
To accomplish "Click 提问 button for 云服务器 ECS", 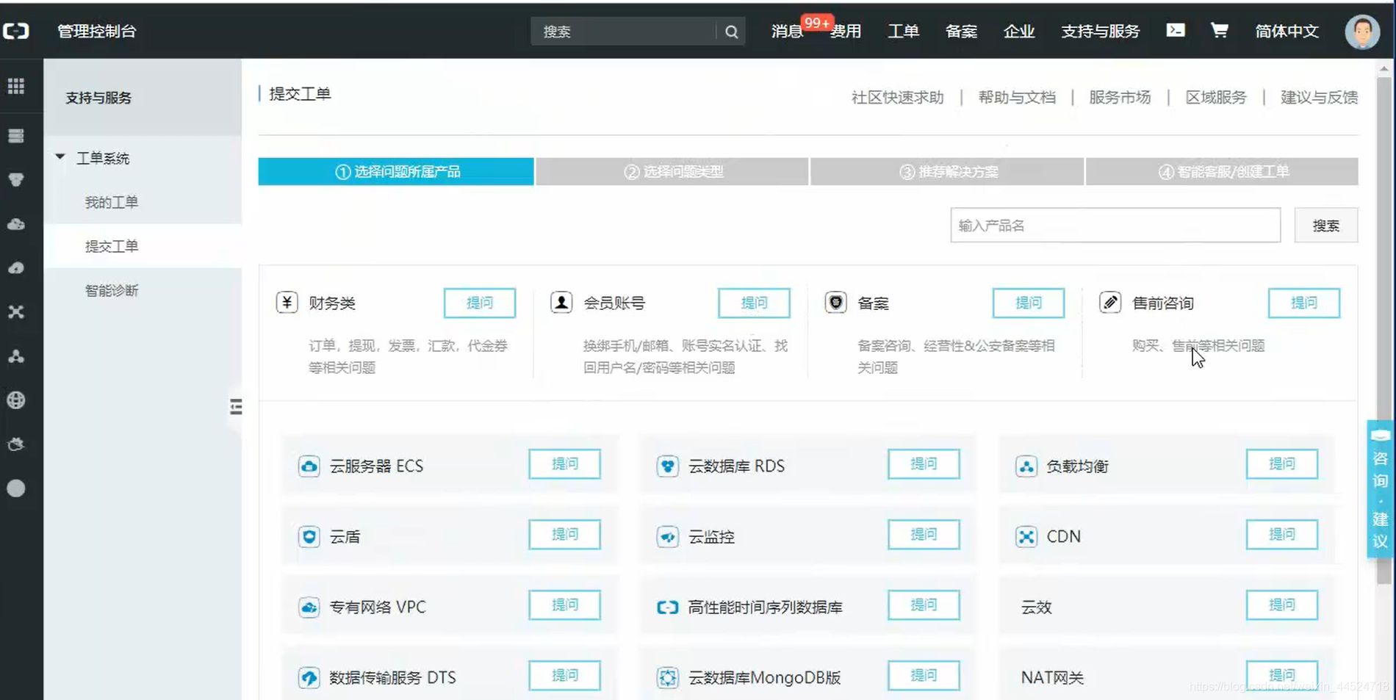I will coord(565,463).
